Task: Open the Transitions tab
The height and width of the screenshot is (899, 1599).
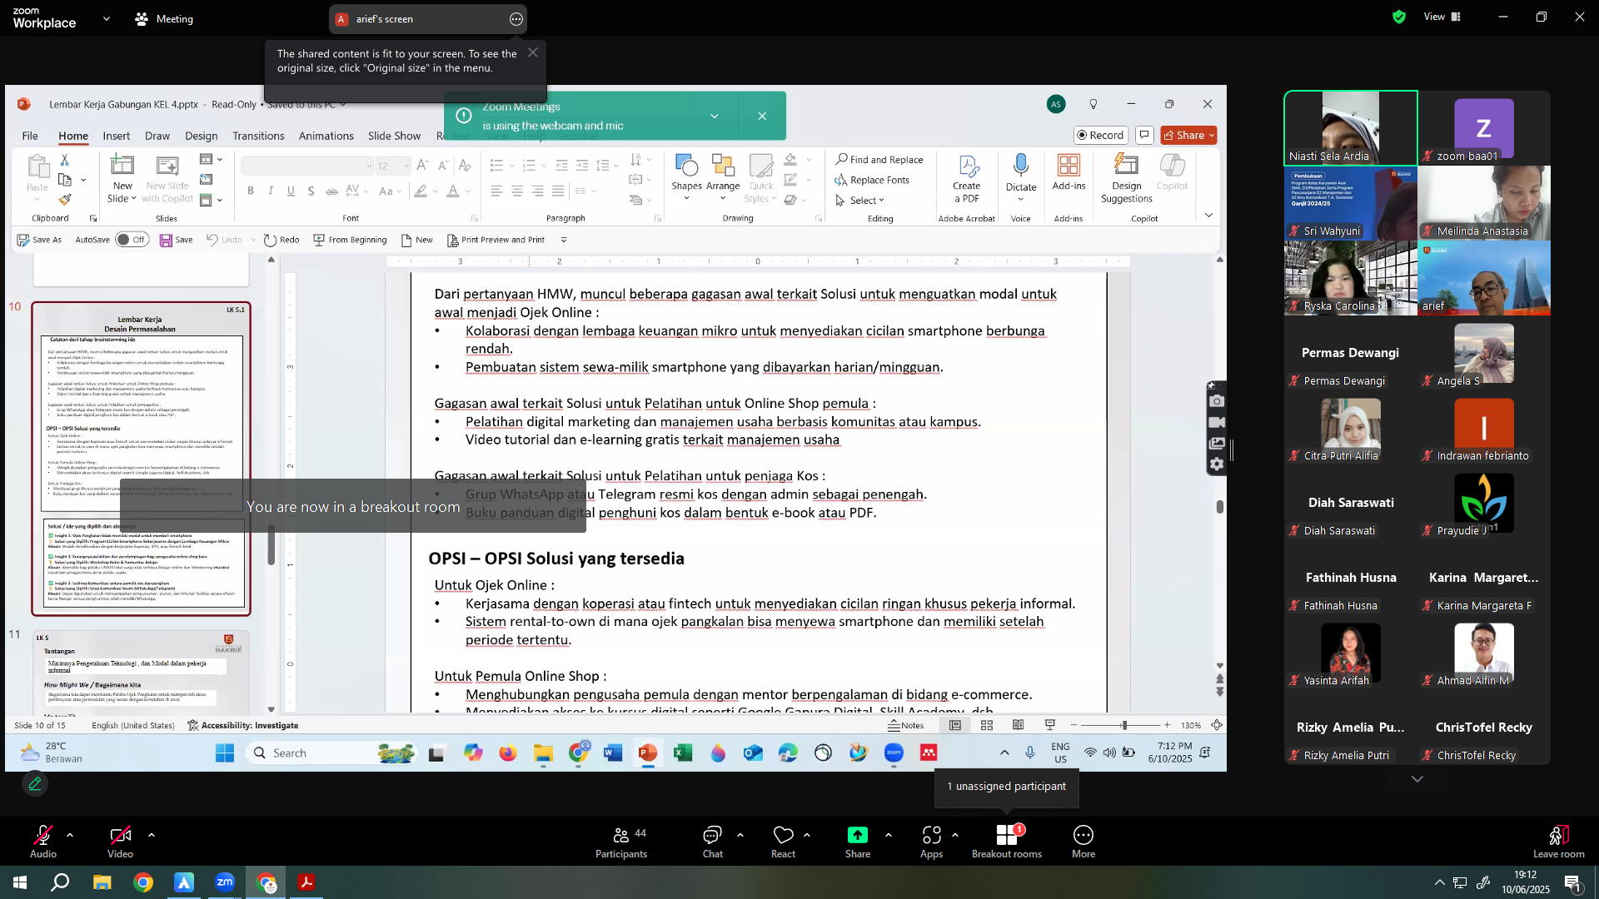Action: click(258, 136)
